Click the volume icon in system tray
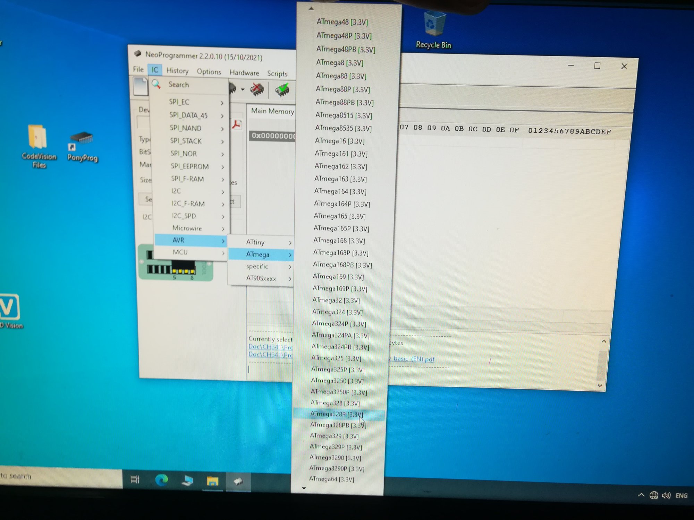The width and height of the screenshot is (694, 520). (666, 495)
